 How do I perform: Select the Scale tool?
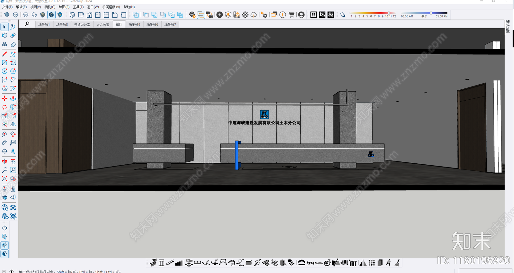tap(4, 115)
